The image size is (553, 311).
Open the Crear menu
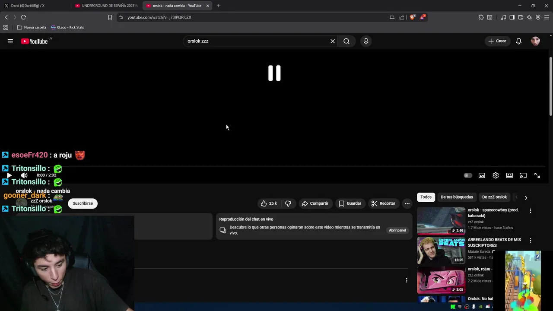497,41
